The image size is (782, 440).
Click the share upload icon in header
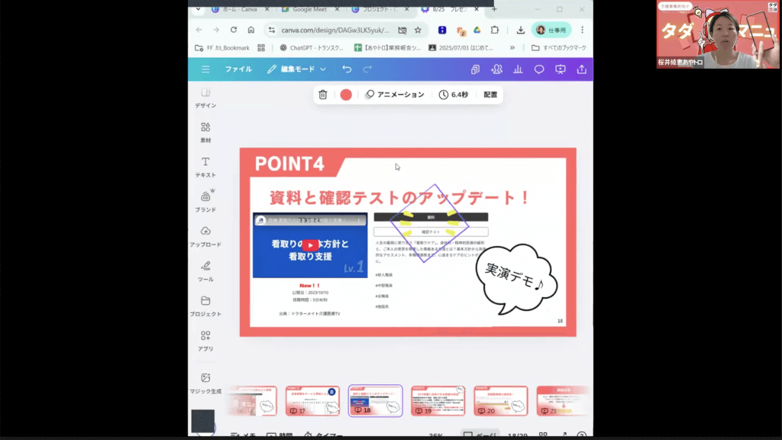pos(582,70)
